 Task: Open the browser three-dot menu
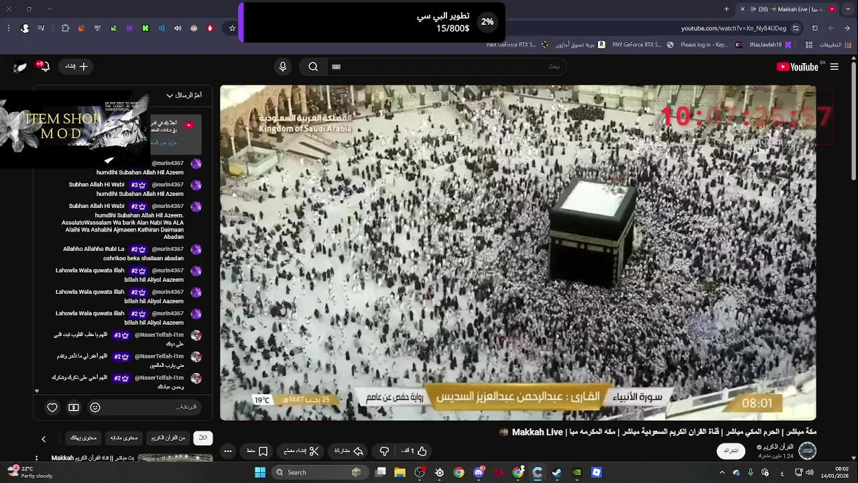[x=9, y=28]
